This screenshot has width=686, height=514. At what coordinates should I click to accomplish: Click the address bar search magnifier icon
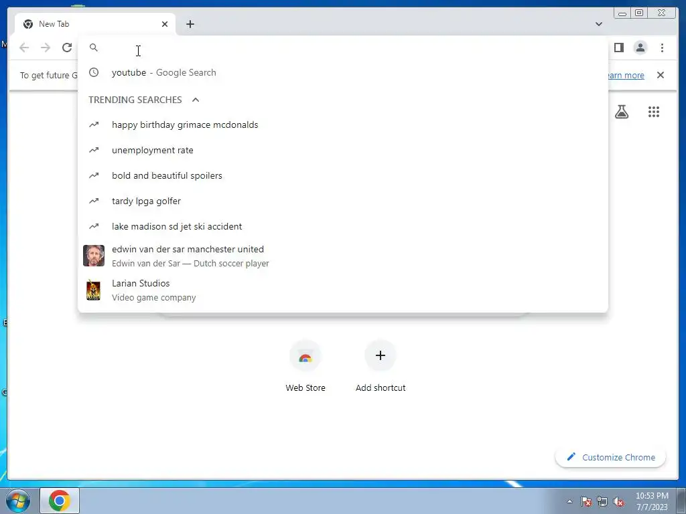[x=94, y=48]
